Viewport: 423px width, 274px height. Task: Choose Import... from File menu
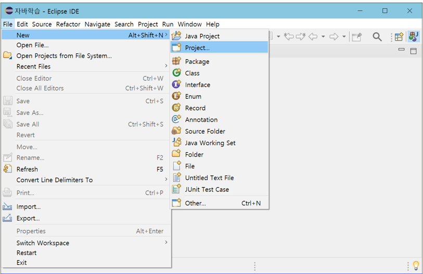tap(86, 206)
